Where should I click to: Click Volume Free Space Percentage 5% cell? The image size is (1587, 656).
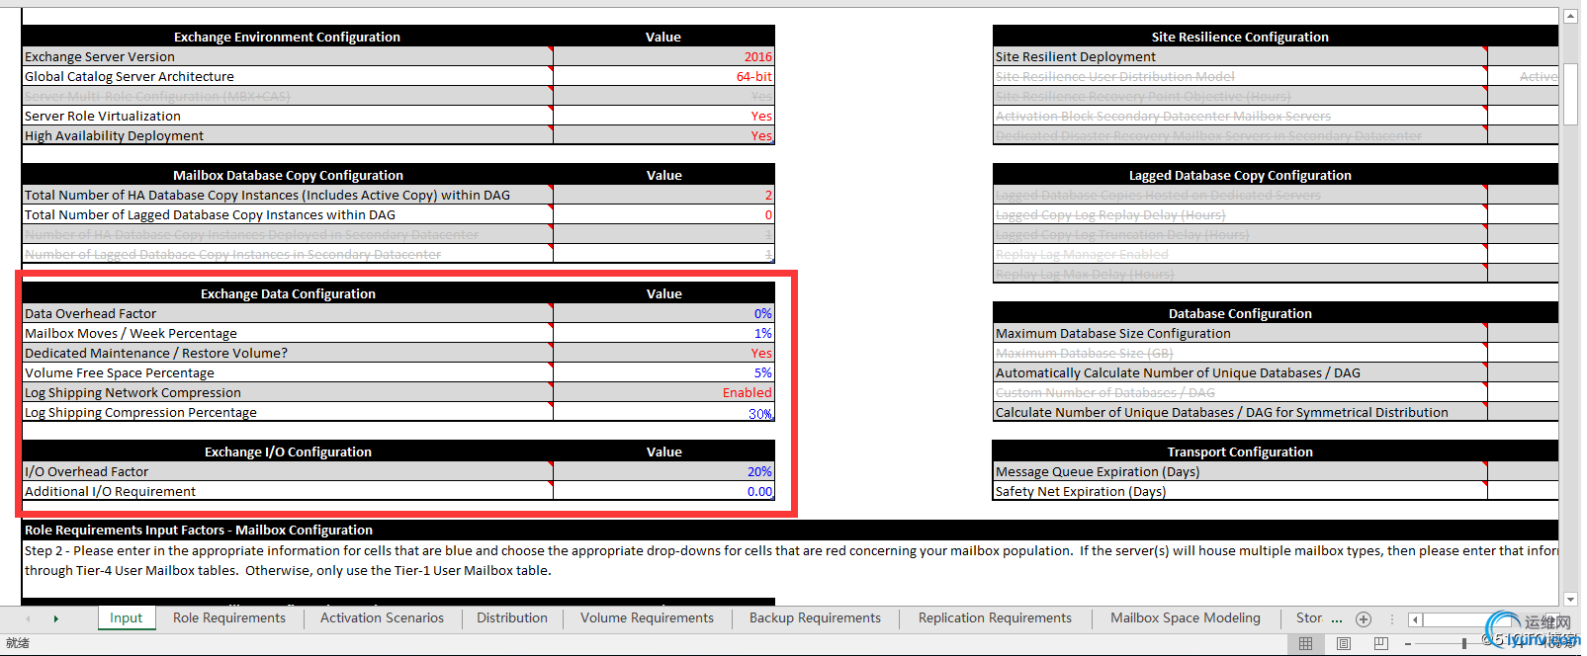pos(663,372)
